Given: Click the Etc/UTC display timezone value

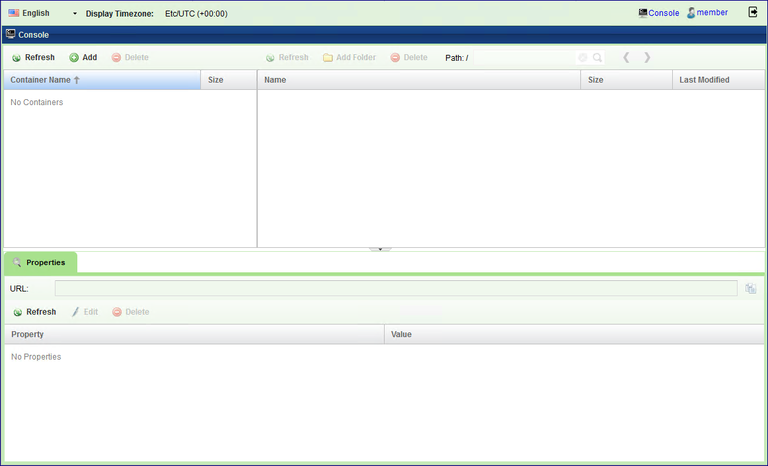Looking at the screenshot, I should (x=196, y=14).
